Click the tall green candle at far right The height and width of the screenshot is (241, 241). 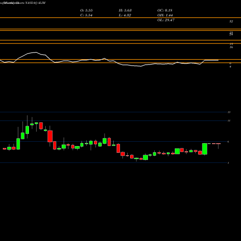[204, 149]
